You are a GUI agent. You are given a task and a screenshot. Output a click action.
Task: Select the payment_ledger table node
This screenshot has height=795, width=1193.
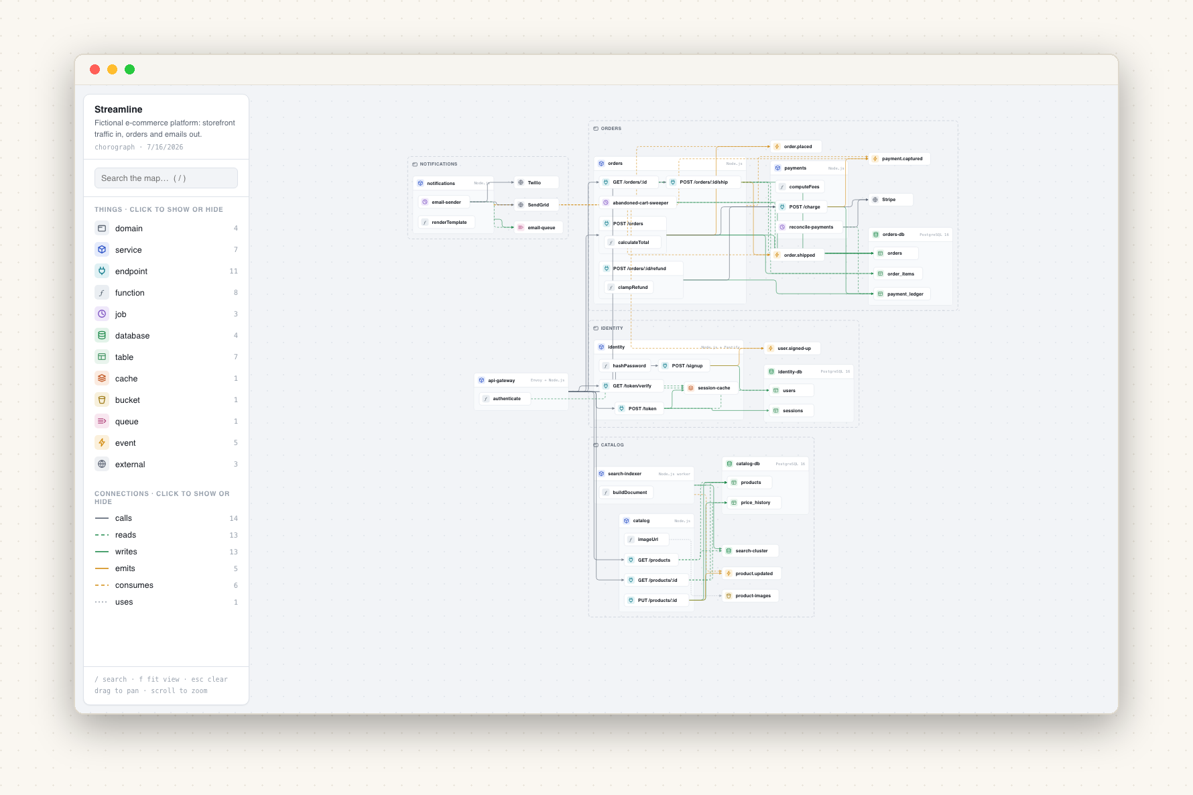pos(902,294)
